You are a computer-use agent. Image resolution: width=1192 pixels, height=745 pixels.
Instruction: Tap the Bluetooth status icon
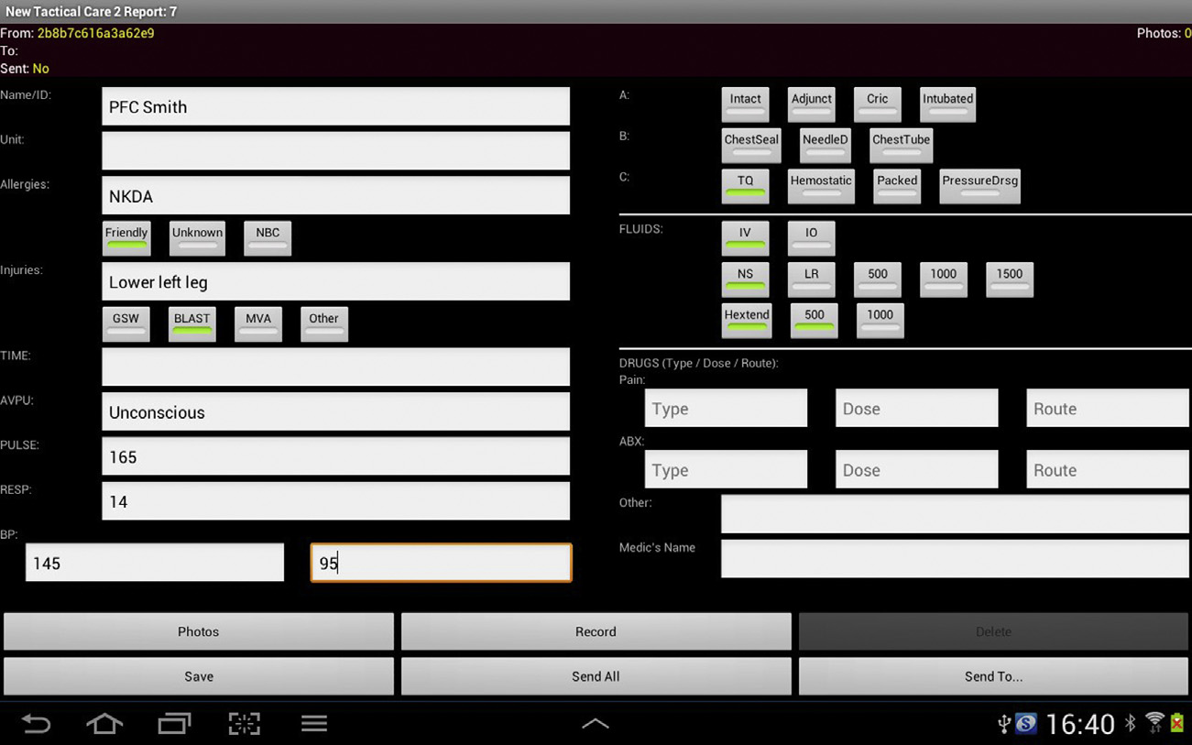tap(1131, 724)
